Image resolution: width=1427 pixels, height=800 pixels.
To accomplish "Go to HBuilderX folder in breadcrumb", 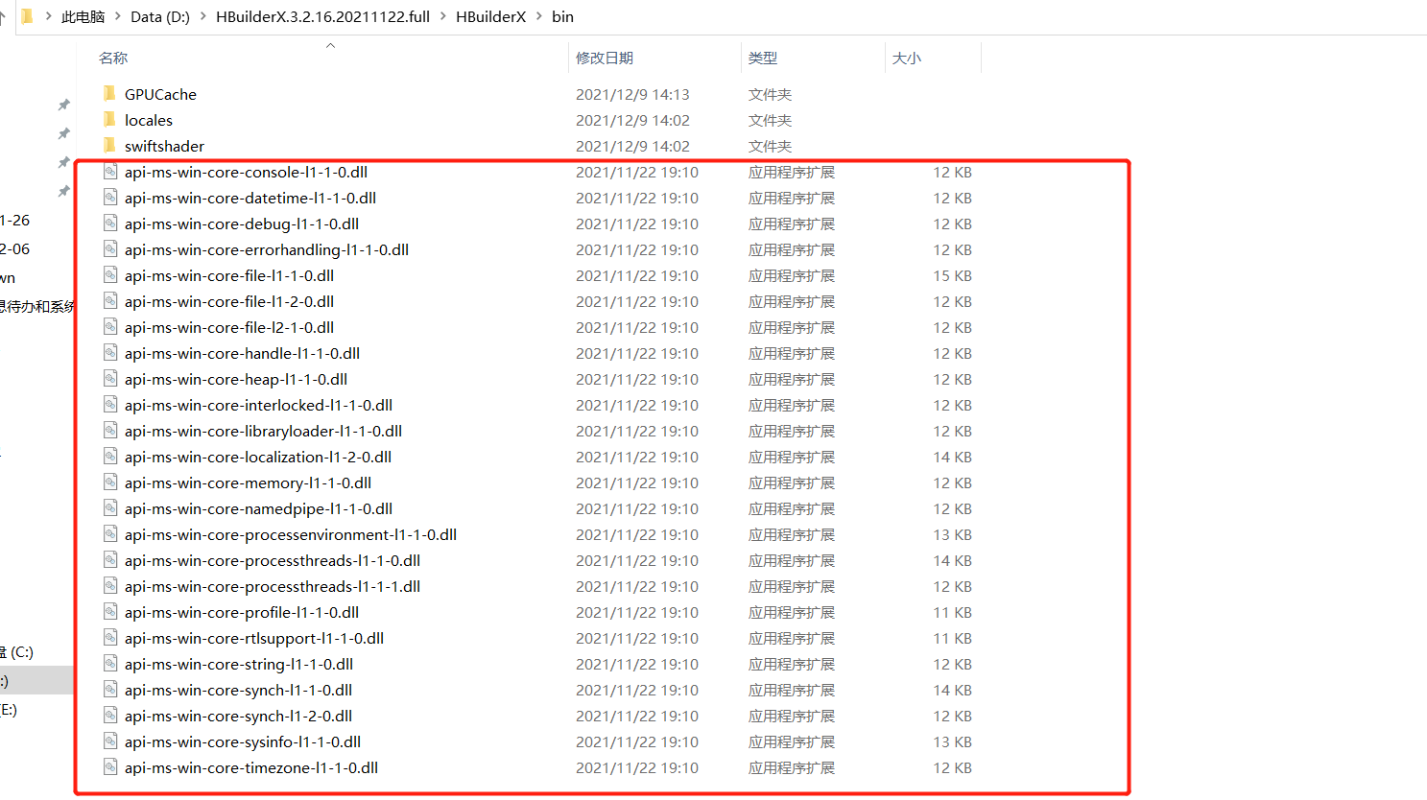I will [491, 16].
